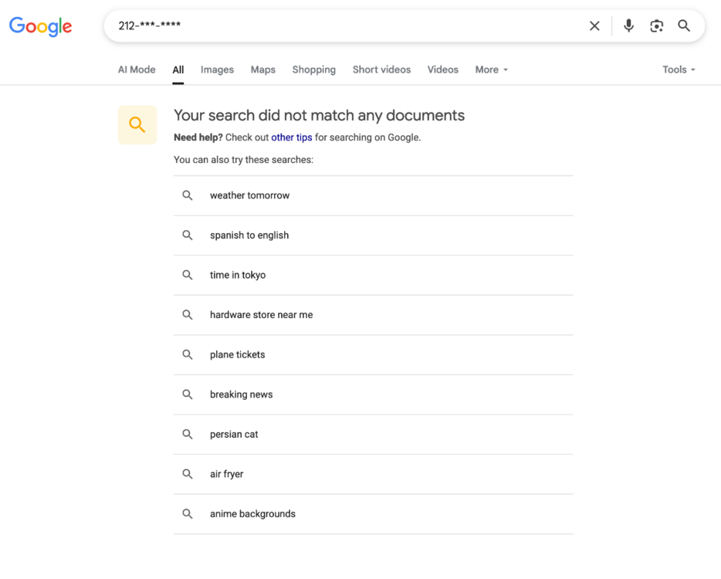This screenshot has width=721, height=579.
Task: Select the plane tickets suggestion
Action: [x=237, y=354]
